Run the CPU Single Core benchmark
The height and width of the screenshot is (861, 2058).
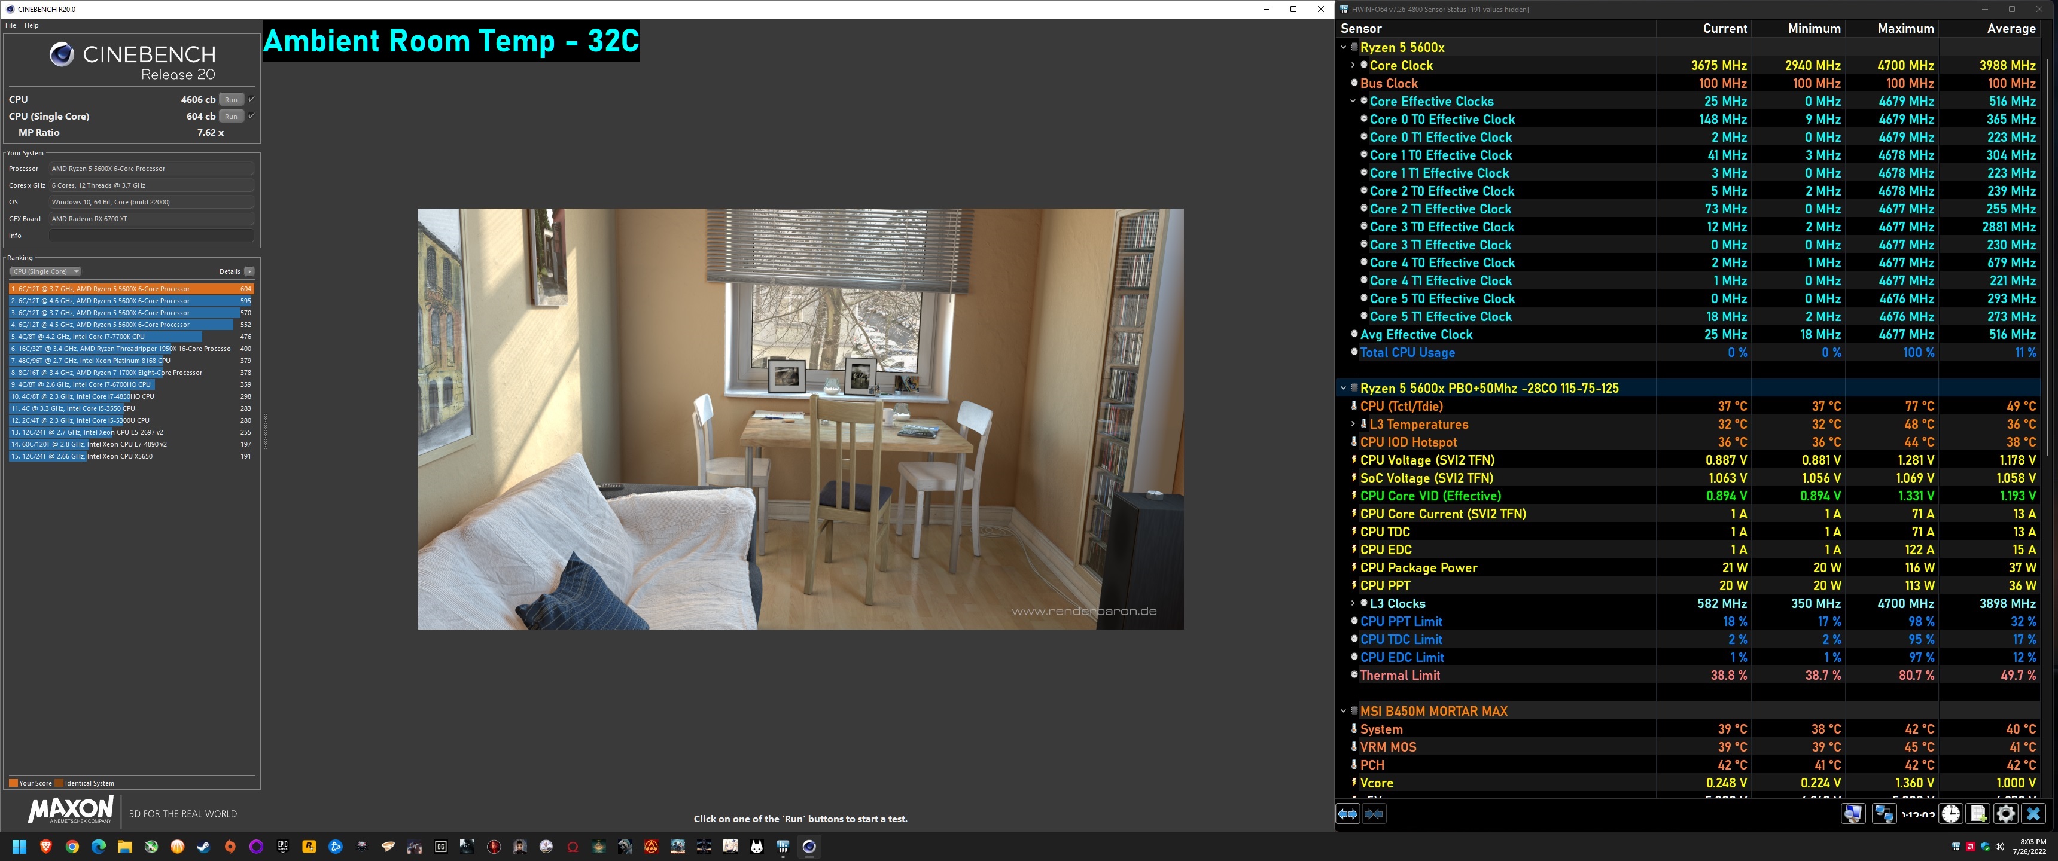pyautogui.click(x=231, y=117)
